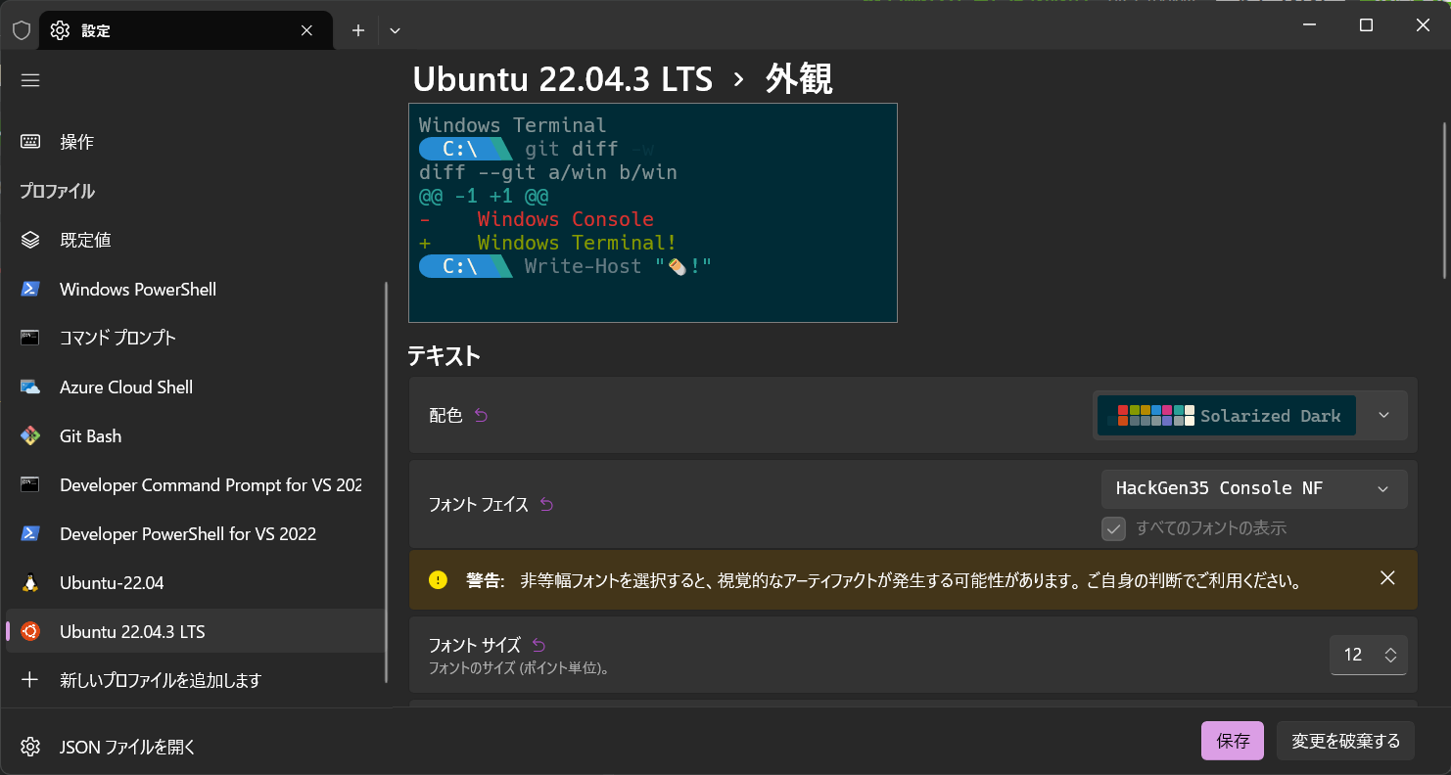Image resolution: width=1451 pixels, height=775 pixels.
Task: Select Developer PowerShell for VS 2022 profile
Action: click(196, 533)
